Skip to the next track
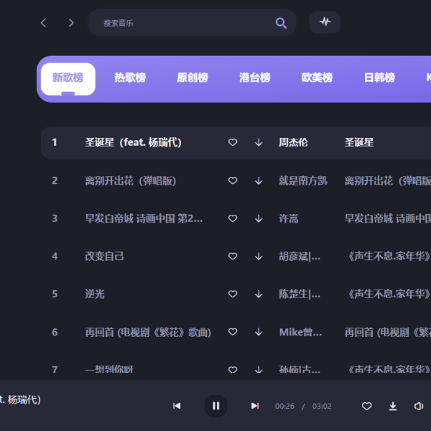431x431 pixels. (x=254, y=406)
